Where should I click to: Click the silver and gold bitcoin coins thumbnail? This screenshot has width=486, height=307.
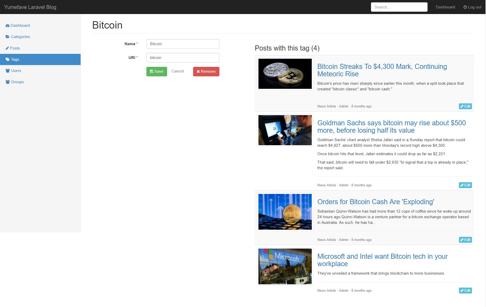pyautogui.click(x=285, y=74)
